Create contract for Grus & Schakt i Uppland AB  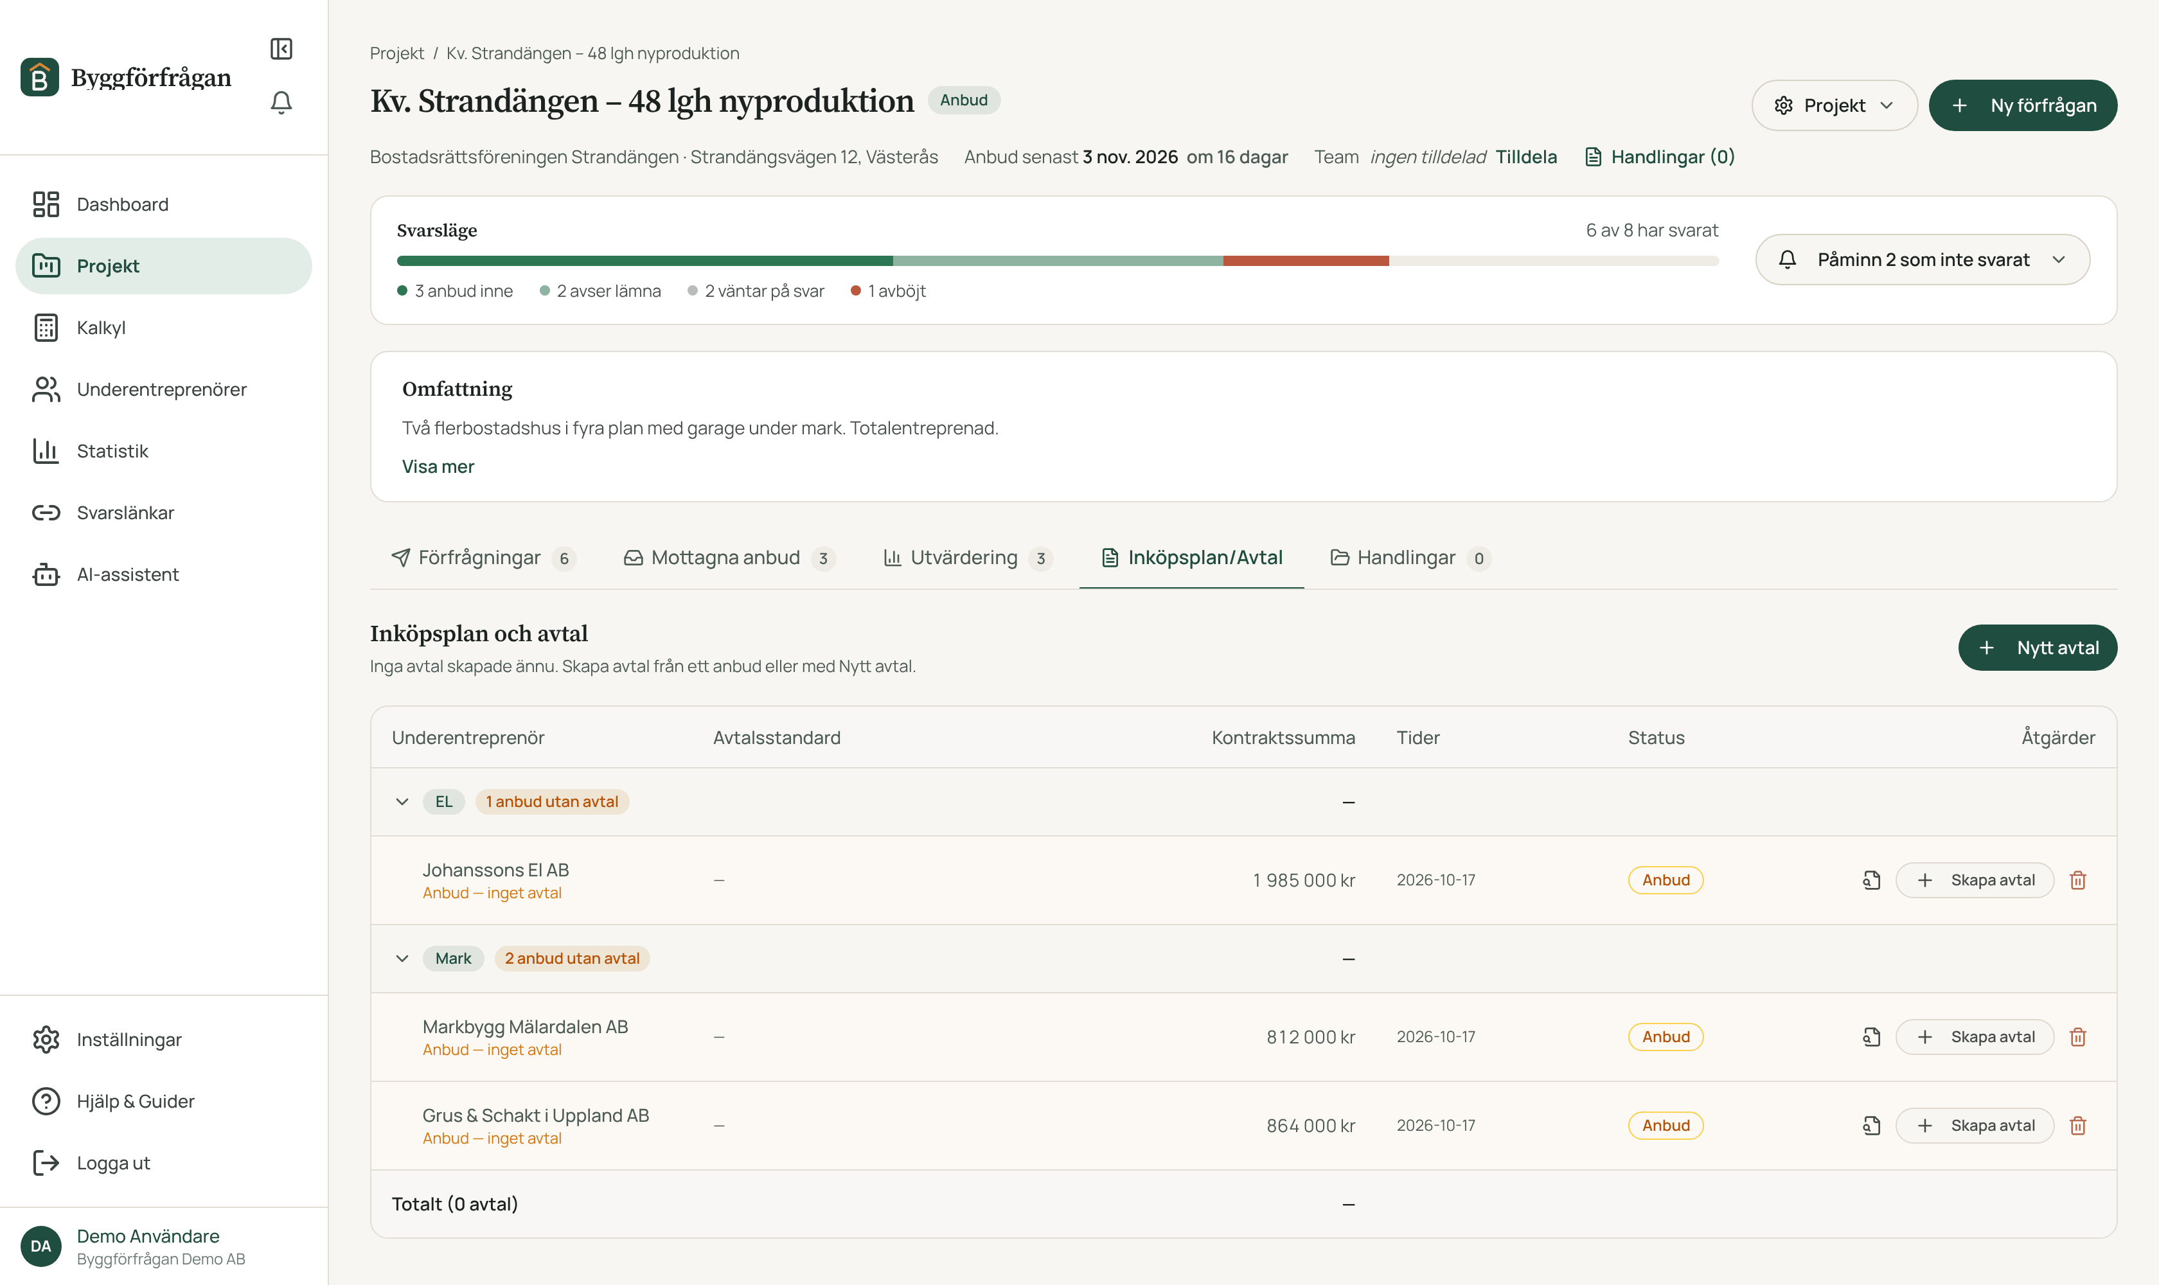coord(1975,1126)
